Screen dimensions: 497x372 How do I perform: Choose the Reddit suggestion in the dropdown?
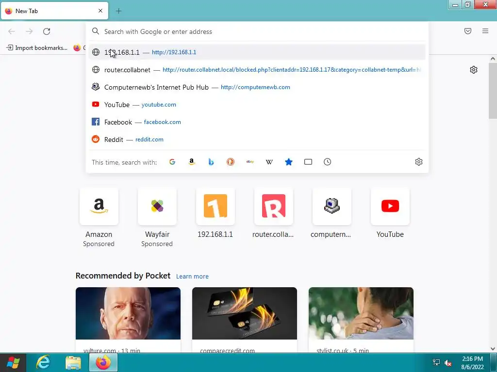click(257, 139)
